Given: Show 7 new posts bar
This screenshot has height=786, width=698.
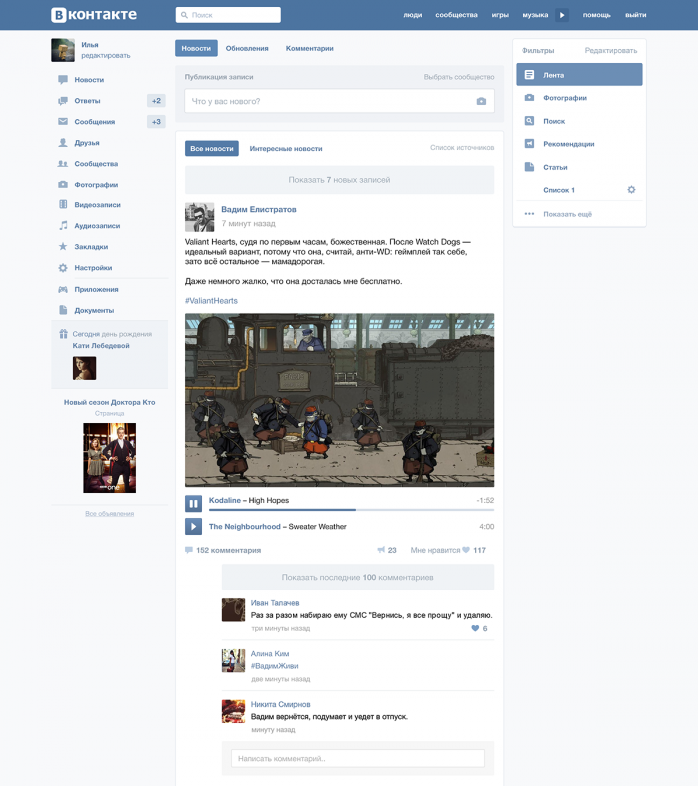Looking at the screenshot, I should [x=339, y=180].
